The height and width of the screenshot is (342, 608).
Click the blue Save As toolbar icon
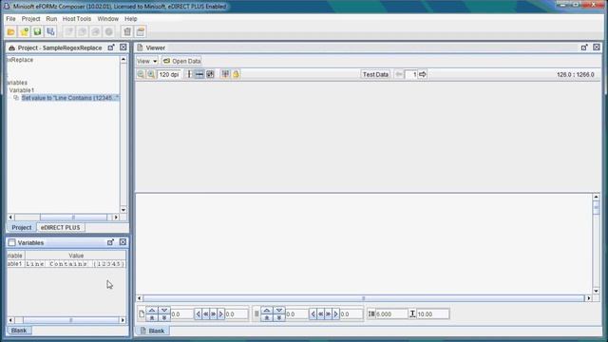point(50,31)
